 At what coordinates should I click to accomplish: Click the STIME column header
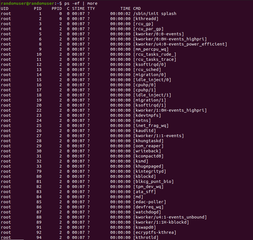point(78,8)
